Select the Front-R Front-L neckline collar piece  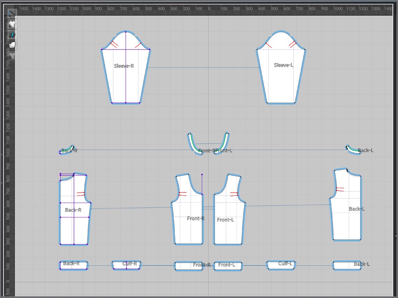click(208, 144)
